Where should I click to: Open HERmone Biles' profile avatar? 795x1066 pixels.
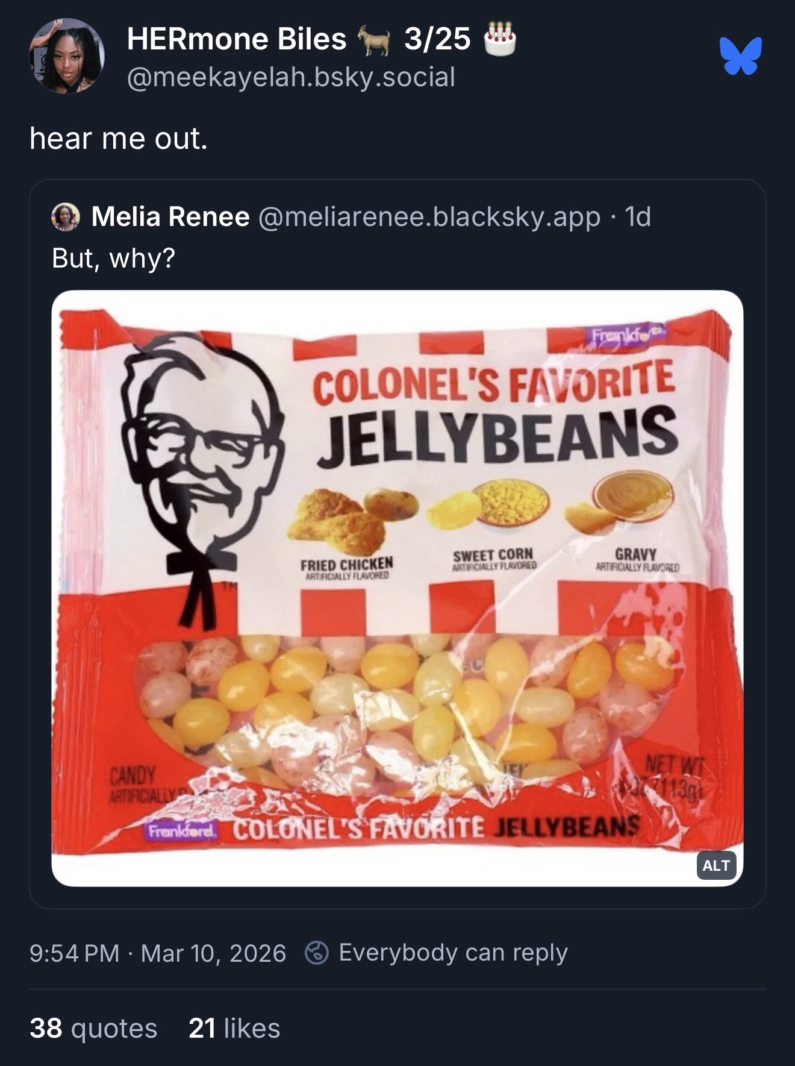click(67, 56)
